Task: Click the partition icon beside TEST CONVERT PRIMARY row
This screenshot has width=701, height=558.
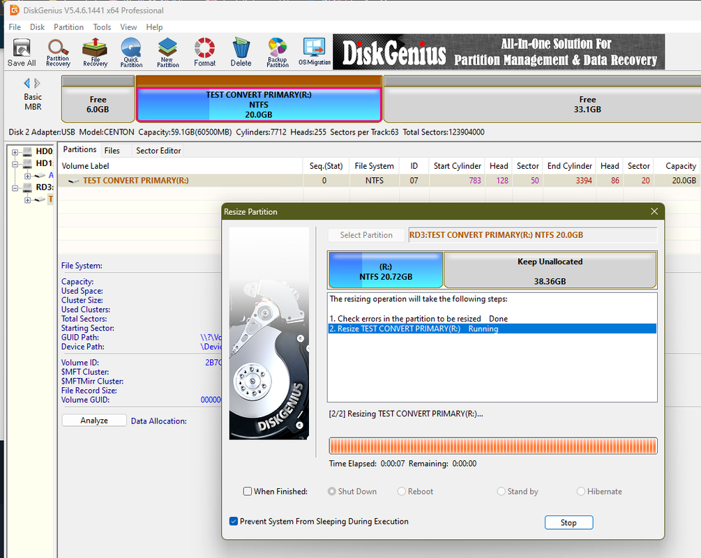Action: [74, 181]
